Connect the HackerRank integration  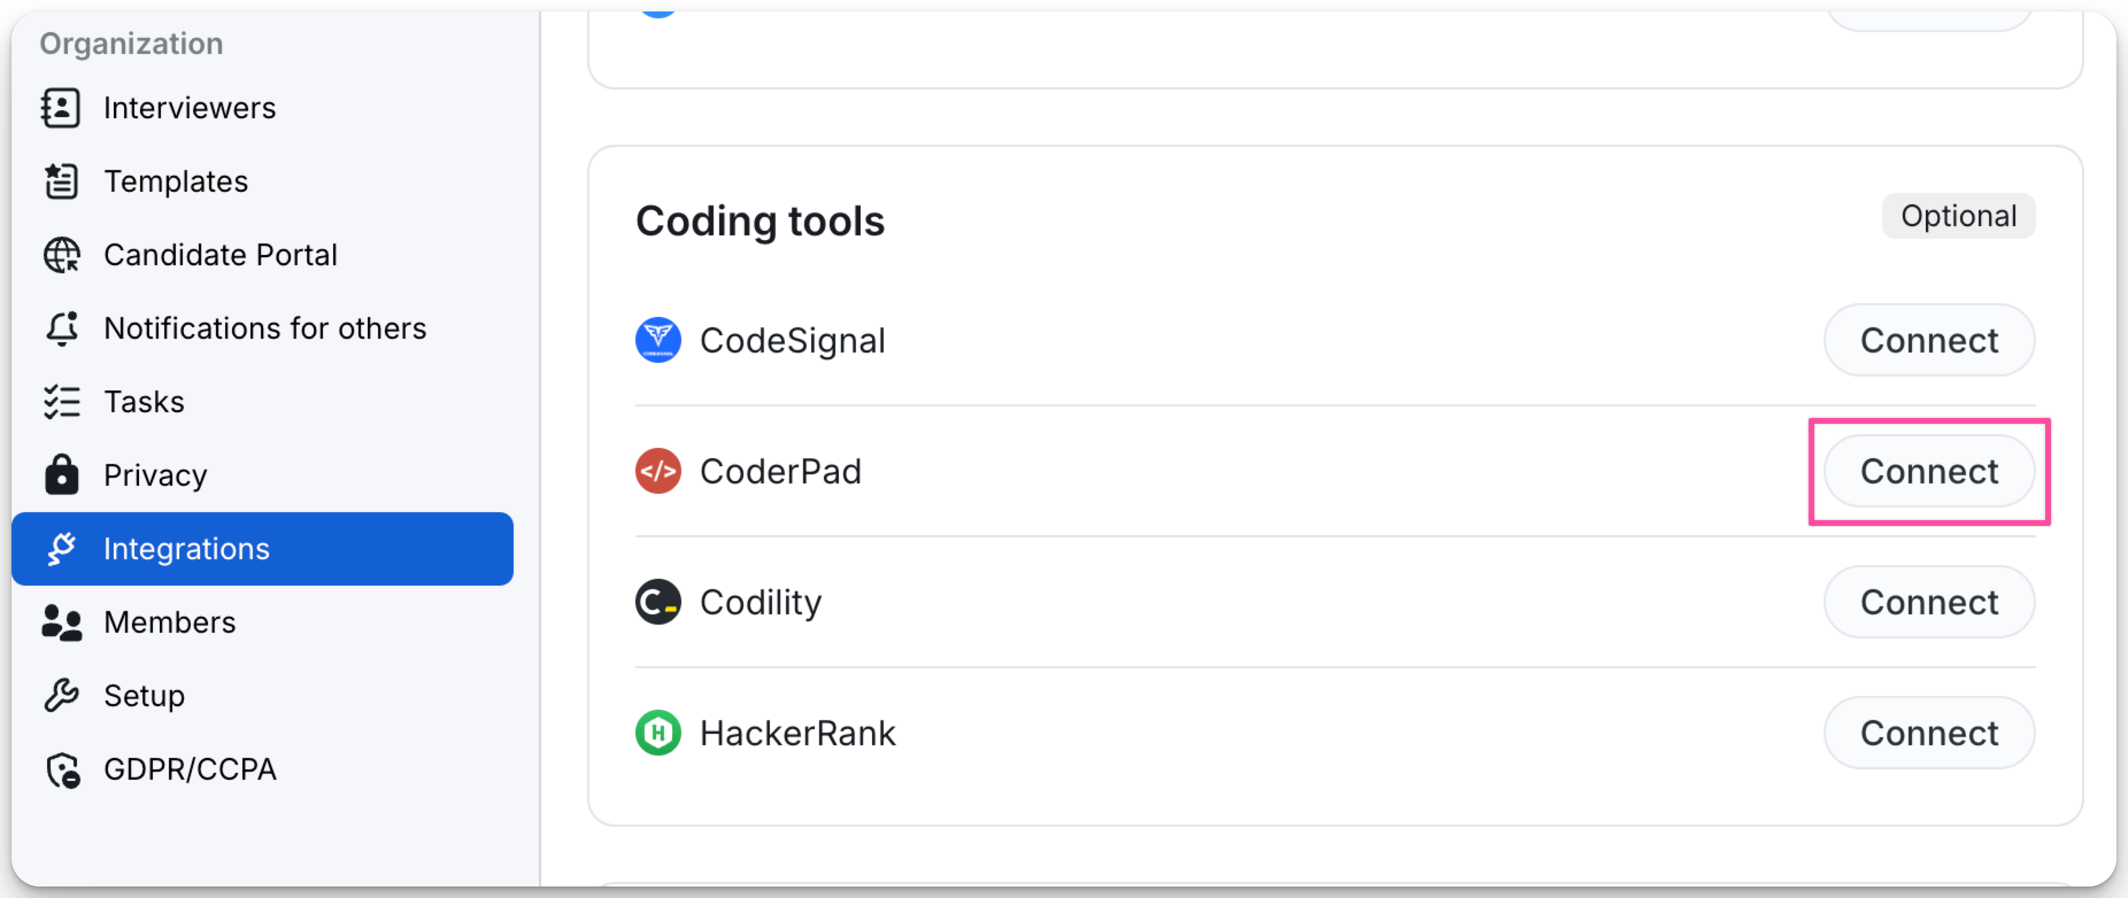click(1928, 733)
